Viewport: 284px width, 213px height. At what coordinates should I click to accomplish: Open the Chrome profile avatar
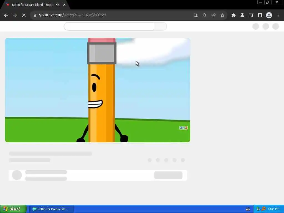tap(269, 16)
